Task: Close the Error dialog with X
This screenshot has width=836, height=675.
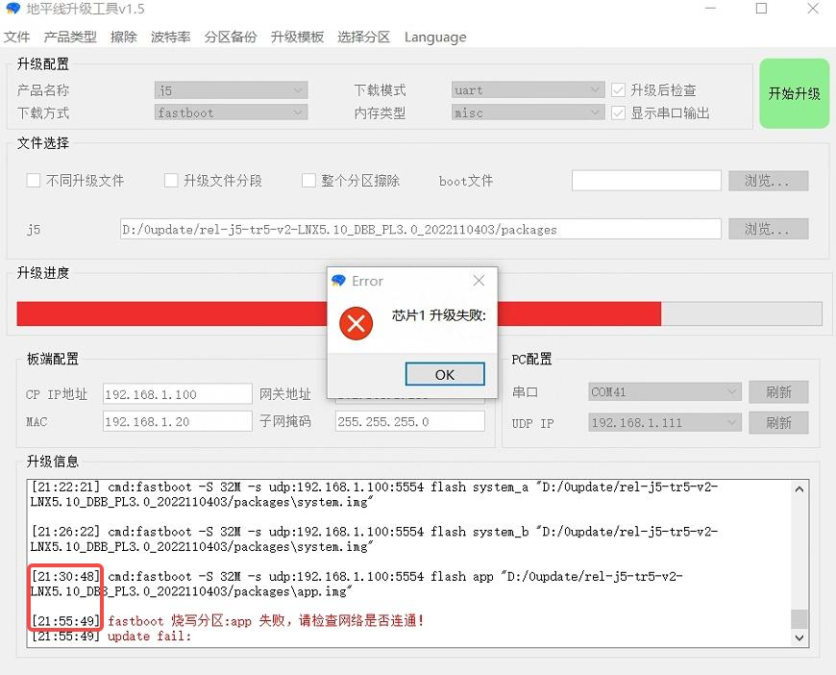Action: (479, 281)
